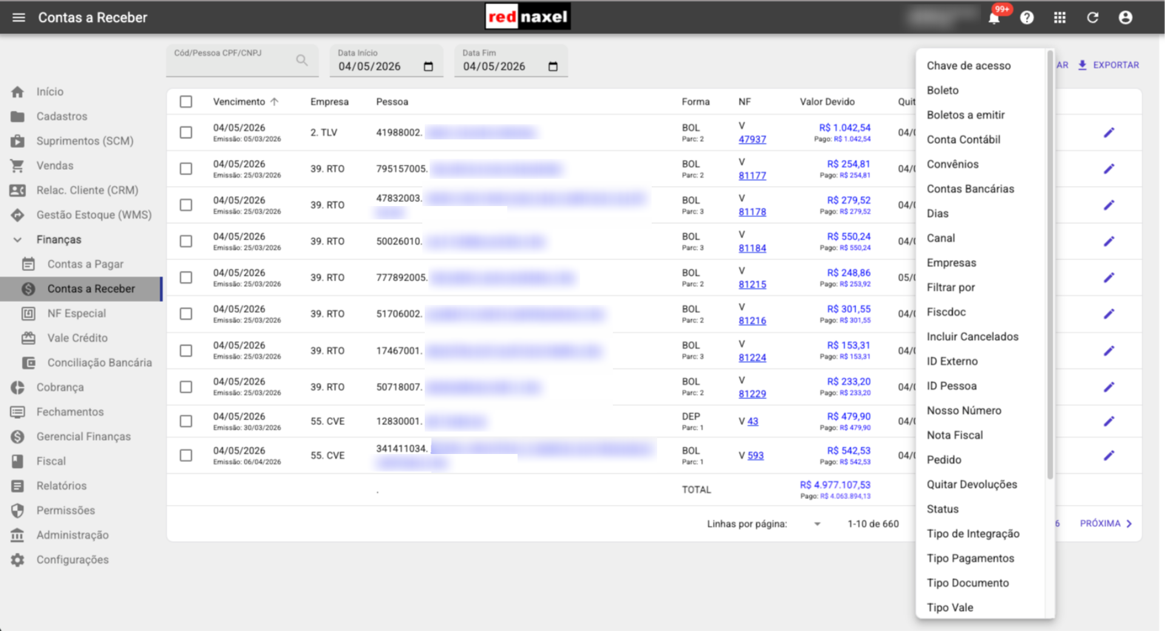Edit the row with NF 81178
Image resolution: width=1165 pixels, height=631 pixels.
[1109, 205]
